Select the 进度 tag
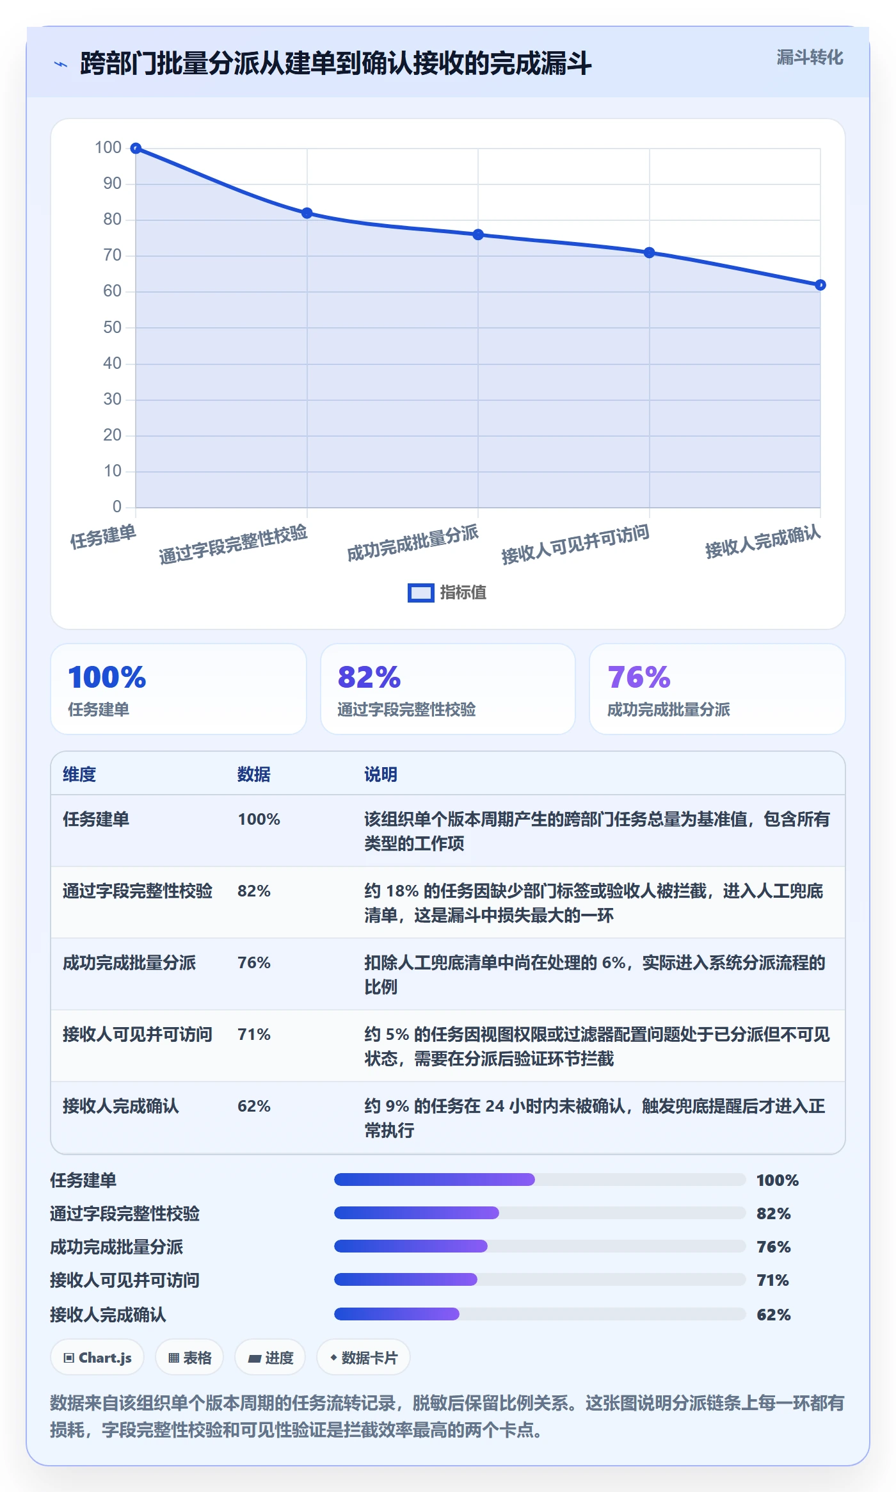896x1492 pixels. (270, 1358)
